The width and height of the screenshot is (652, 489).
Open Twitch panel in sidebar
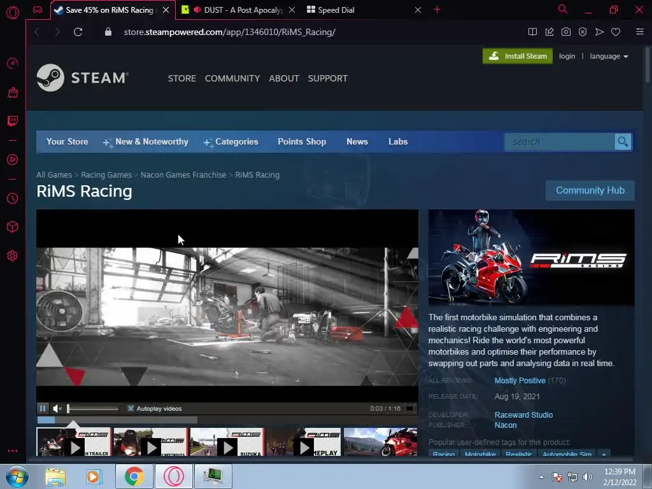tap(13, 121)
